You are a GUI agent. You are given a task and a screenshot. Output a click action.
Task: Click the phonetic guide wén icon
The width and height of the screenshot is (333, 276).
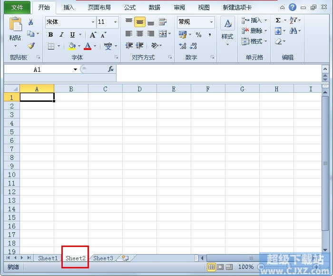coord(108,46)
